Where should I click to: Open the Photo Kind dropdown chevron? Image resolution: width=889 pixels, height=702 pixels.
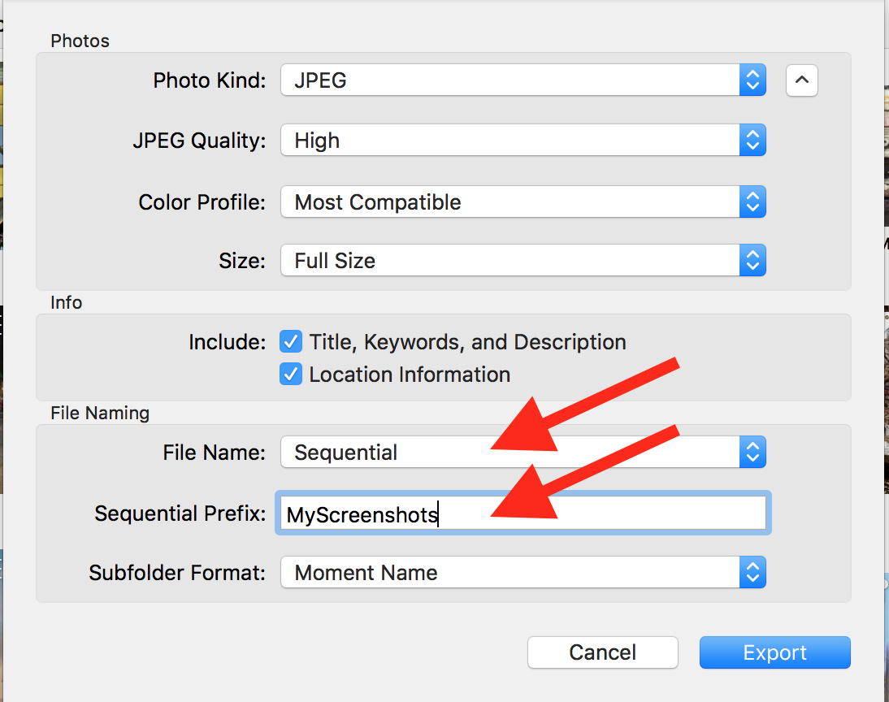click(x=752, y=80)
